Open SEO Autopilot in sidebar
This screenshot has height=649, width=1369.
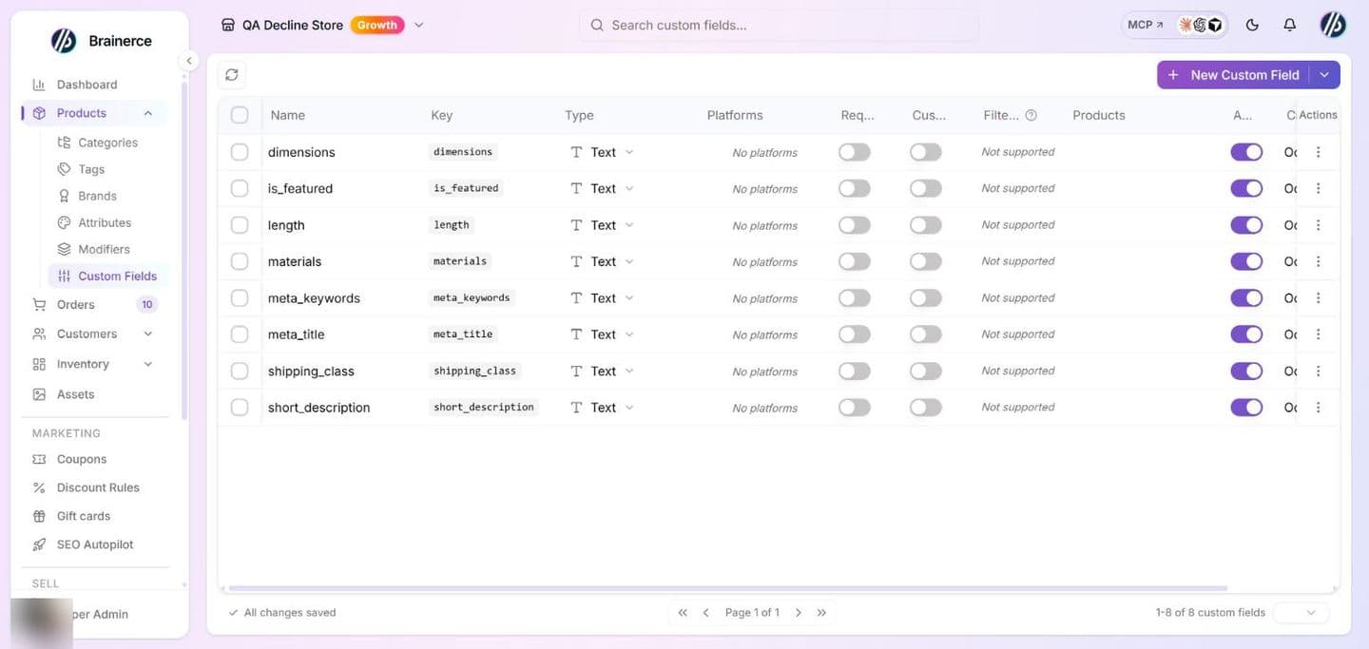point(95,544)
